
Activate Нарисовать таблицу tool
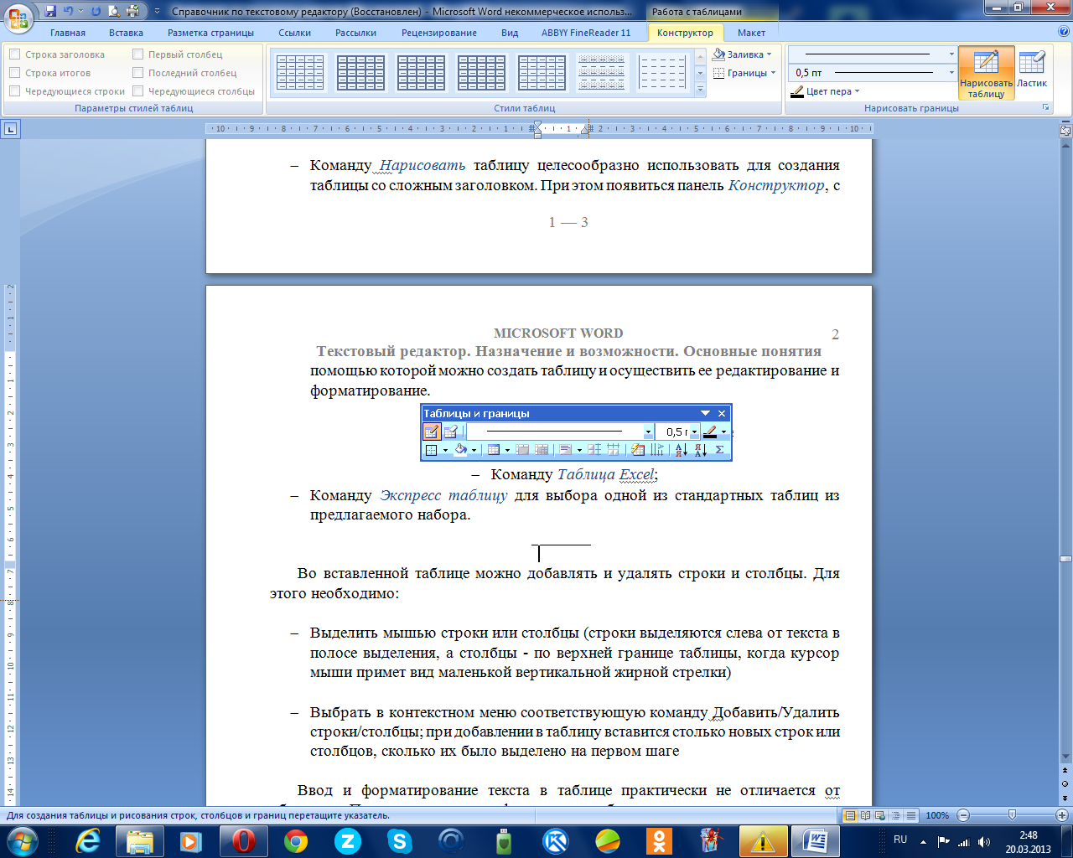tap(986, 74)
